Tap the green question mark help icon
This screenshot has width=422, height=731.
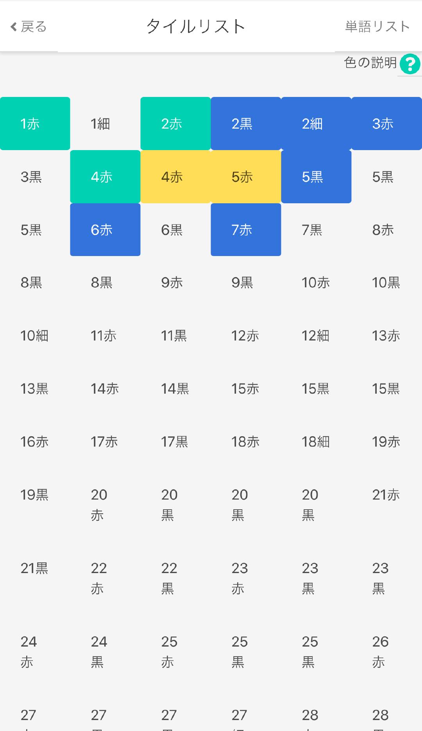pyautogui.click(x=410, y=64)
